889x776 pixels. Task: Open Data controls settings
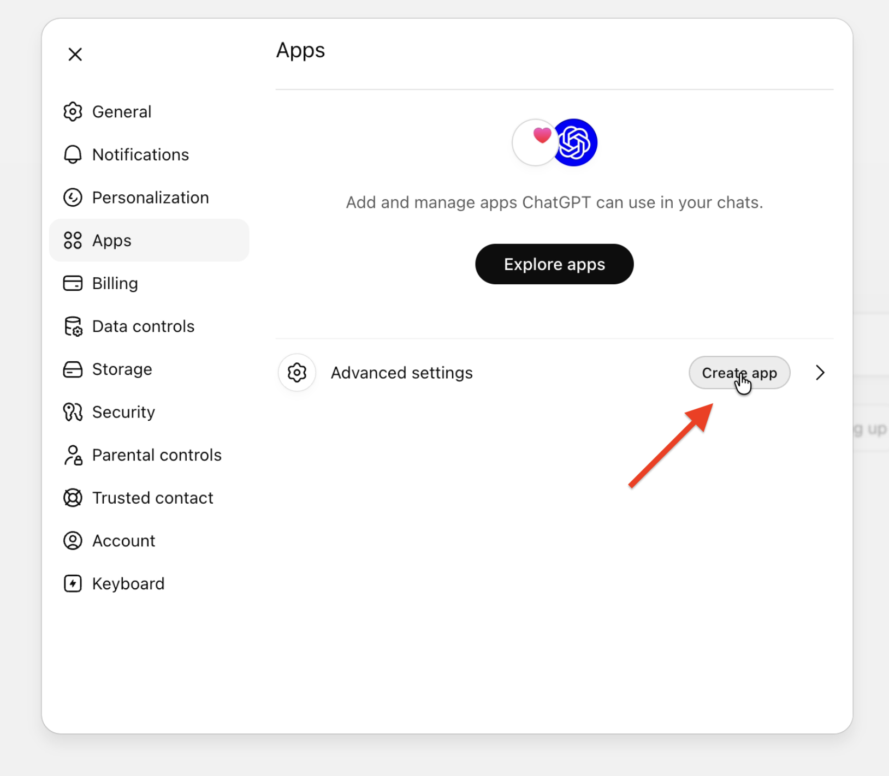(149, 326)
